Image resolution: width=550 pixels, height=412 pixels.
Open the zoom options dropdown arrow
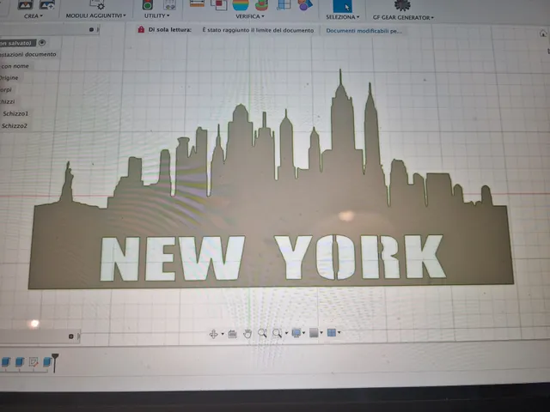[x=286, y=333]
